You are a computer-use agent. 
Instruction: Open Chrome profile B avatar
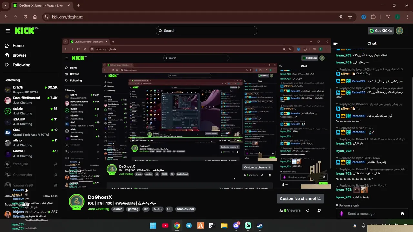pos(397,17)
